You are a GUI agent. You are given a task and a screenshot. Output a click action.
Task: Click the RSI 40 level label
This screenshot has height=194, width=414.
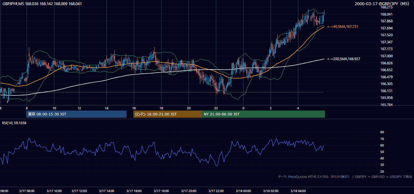(x=382, y=158)
